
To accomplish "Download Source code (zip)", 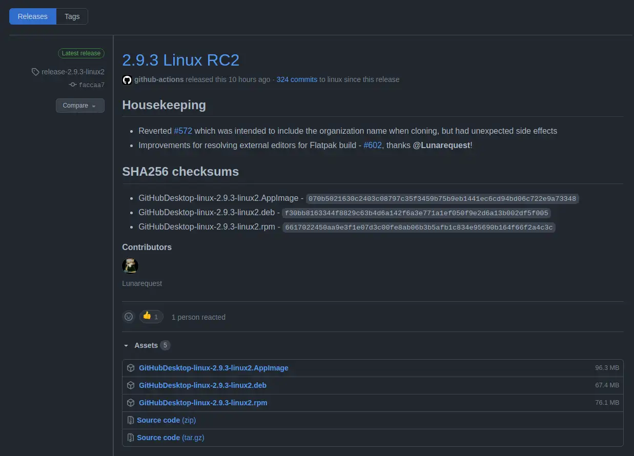I will [x=166, y=420].
